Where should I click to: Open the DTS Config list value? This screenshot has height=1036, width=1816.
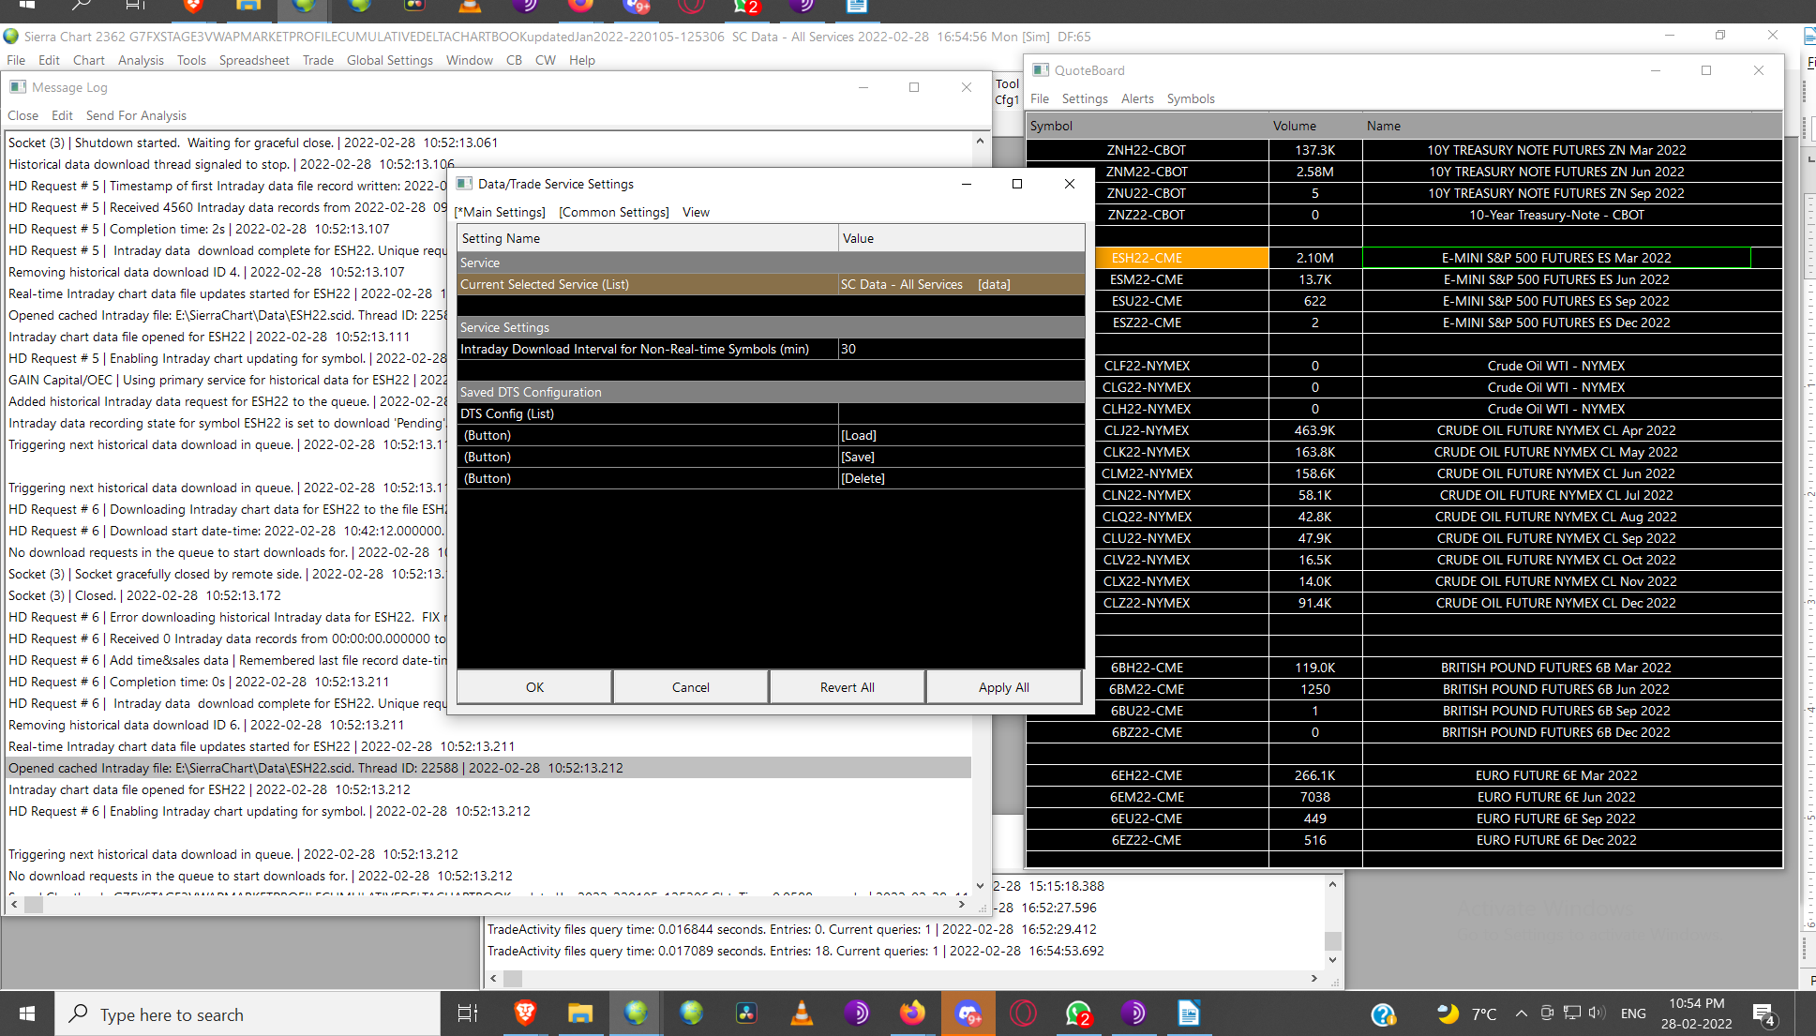point(961,413)
